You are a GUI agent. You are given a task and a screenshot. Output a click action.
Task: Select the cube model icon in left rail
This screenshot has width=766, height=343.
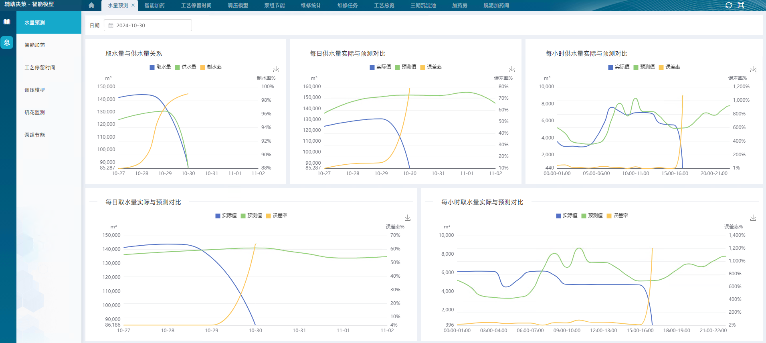point(7,42)
